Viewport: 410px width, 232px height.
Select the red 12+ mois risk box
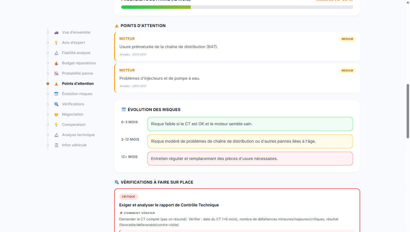tap(250, 159)
